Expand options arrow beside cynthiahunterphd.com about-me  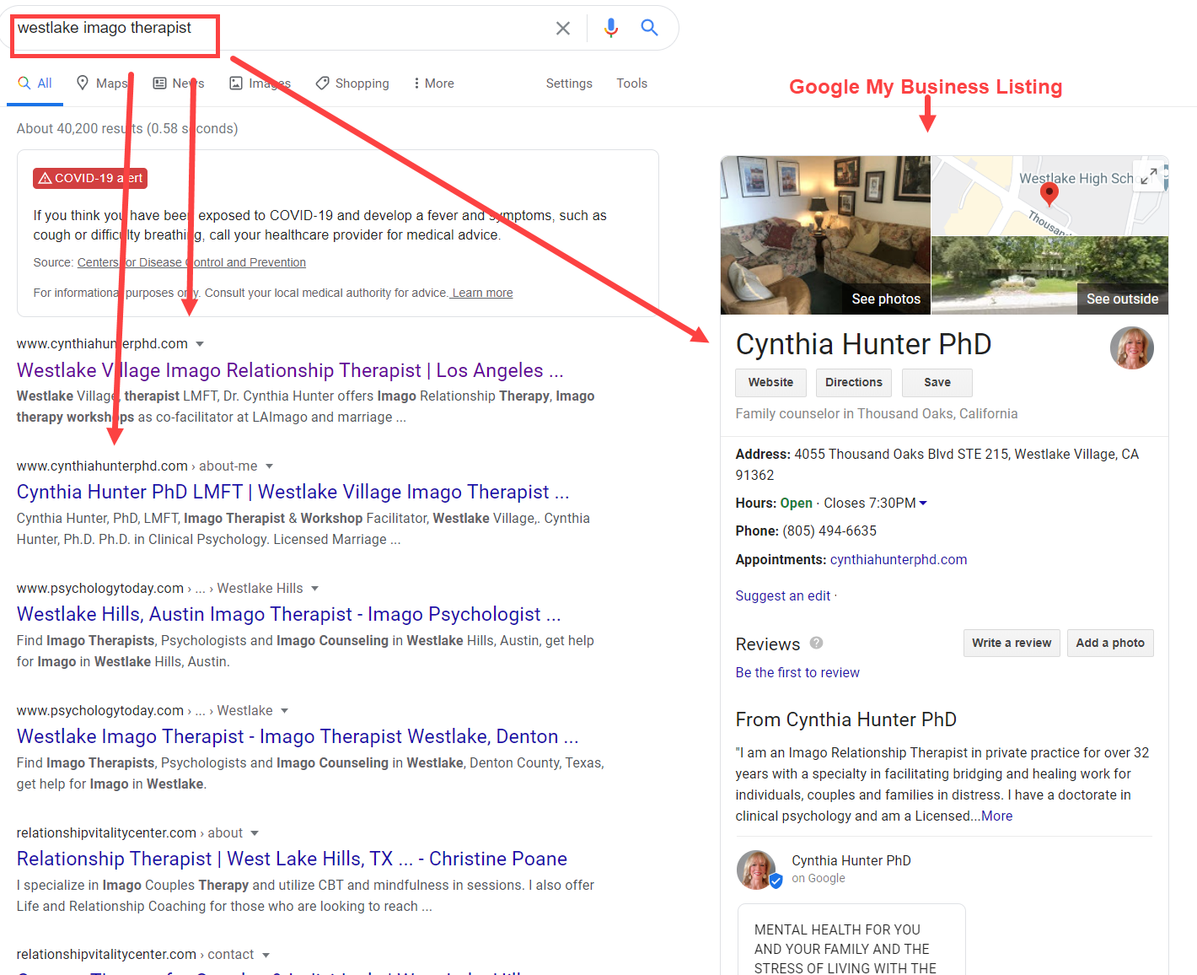point(269,466)
